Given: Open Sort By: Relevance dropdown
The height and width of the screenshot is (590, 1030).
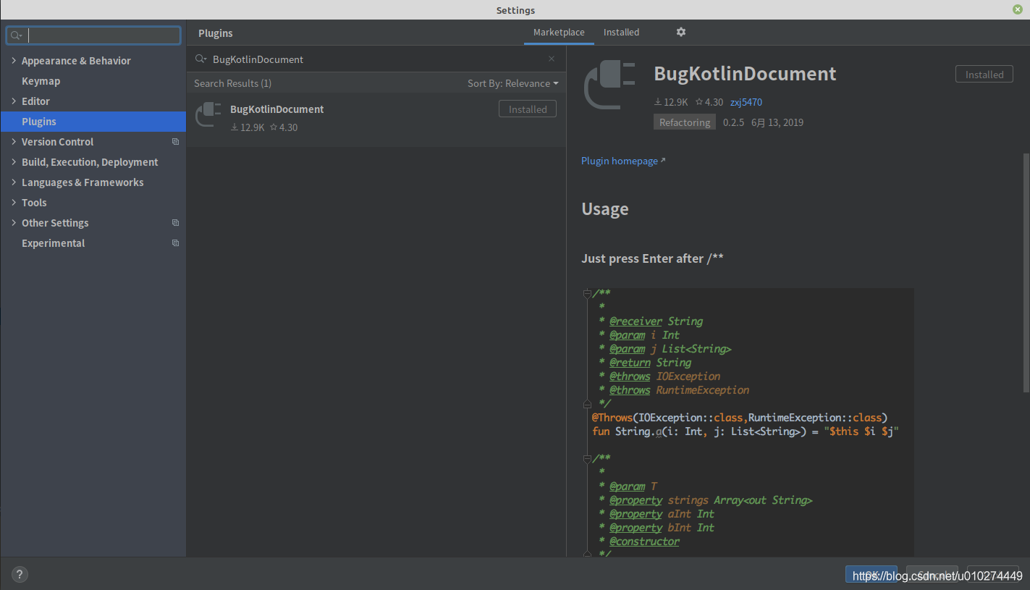Looking at the screenshot, I should [x=513, y=83].
